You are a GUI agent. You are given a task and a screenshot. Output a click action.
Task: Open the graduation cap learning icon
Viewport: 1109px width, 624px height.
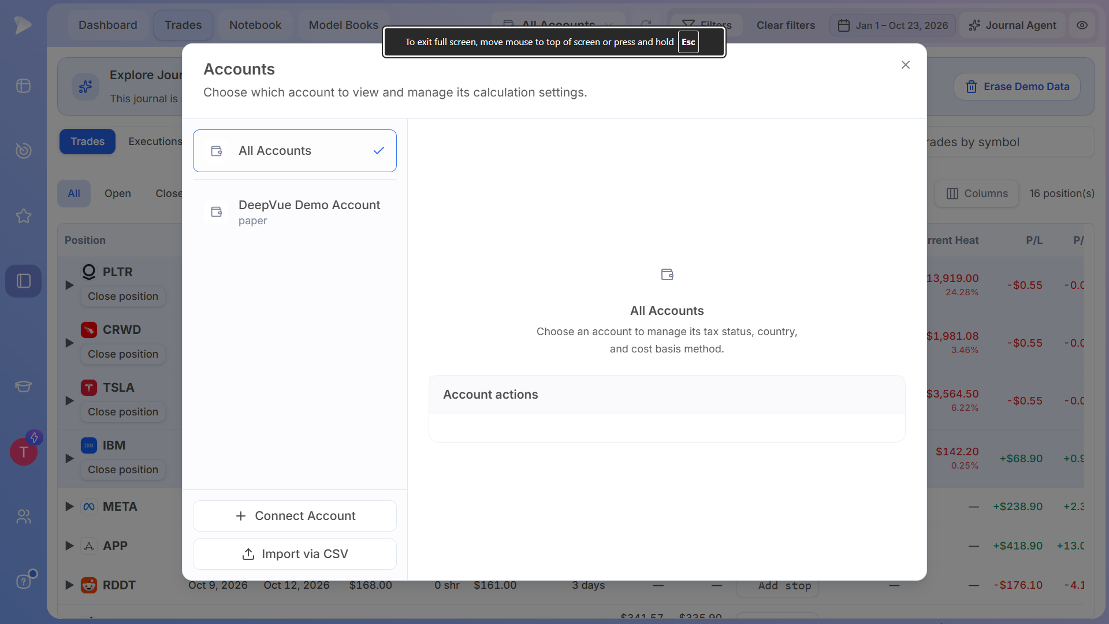click(x=23, y=386)
